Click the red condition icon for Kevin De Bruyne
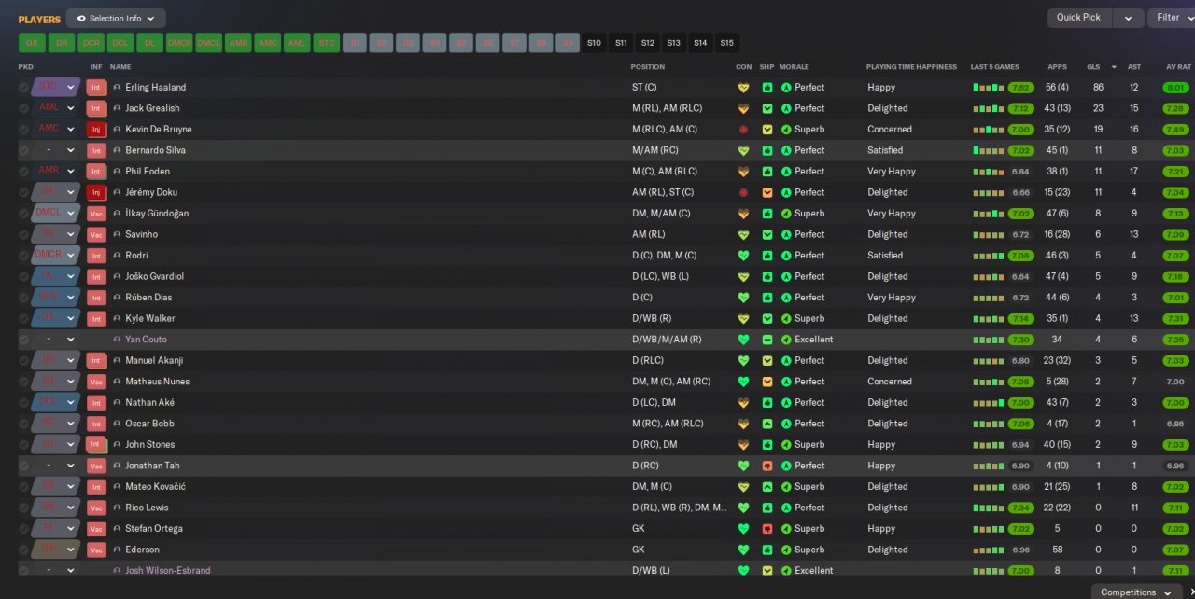This screenshot has height=599, width=1195. (x=743, y=130)
